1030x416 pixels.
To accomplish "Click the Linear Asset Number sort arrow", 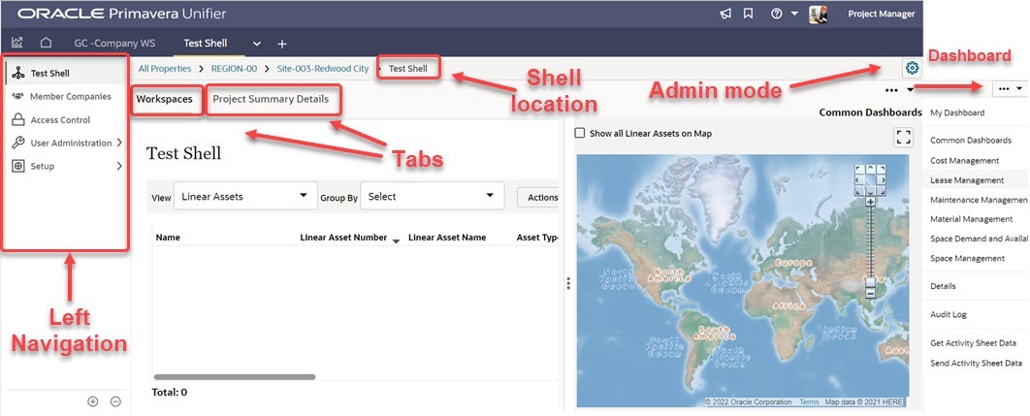I will (x=396, y=241).
